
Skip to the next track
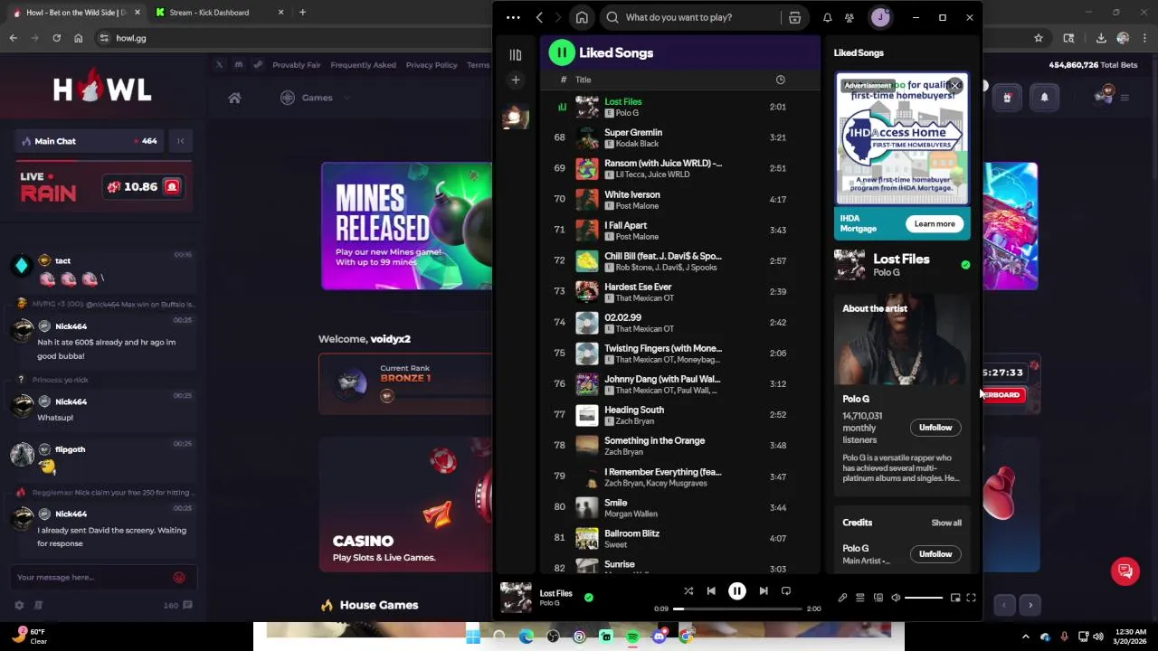click(764, 591)
